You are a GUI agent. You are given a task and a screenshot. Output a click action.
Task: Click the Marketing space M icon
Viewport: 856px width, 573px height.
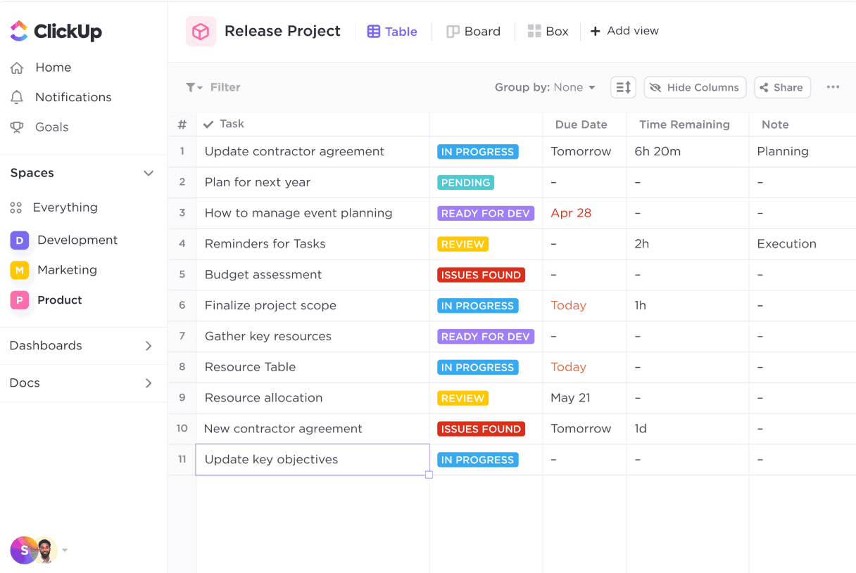(x=20, y=270)
